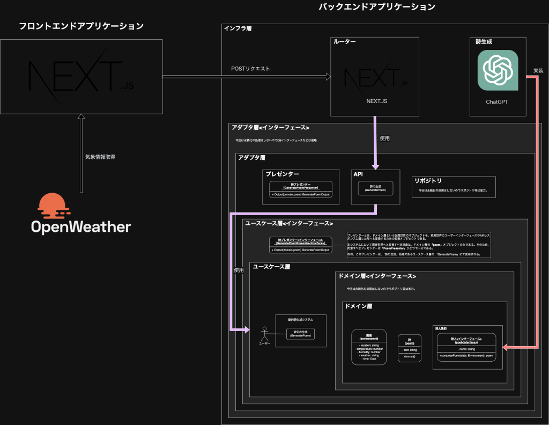549x425 pixels.
Task: Click the リポジトリ box title
Action: click(x=428, y=180)
